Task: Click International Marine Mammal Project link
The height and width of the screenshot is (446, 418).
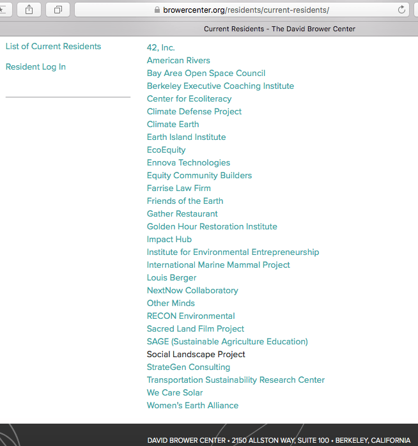Action: (x=218, y=265)
